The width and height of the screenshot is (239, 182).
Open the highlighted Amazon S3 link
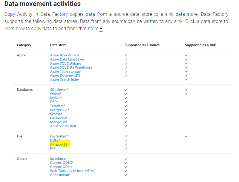(59, 144)
